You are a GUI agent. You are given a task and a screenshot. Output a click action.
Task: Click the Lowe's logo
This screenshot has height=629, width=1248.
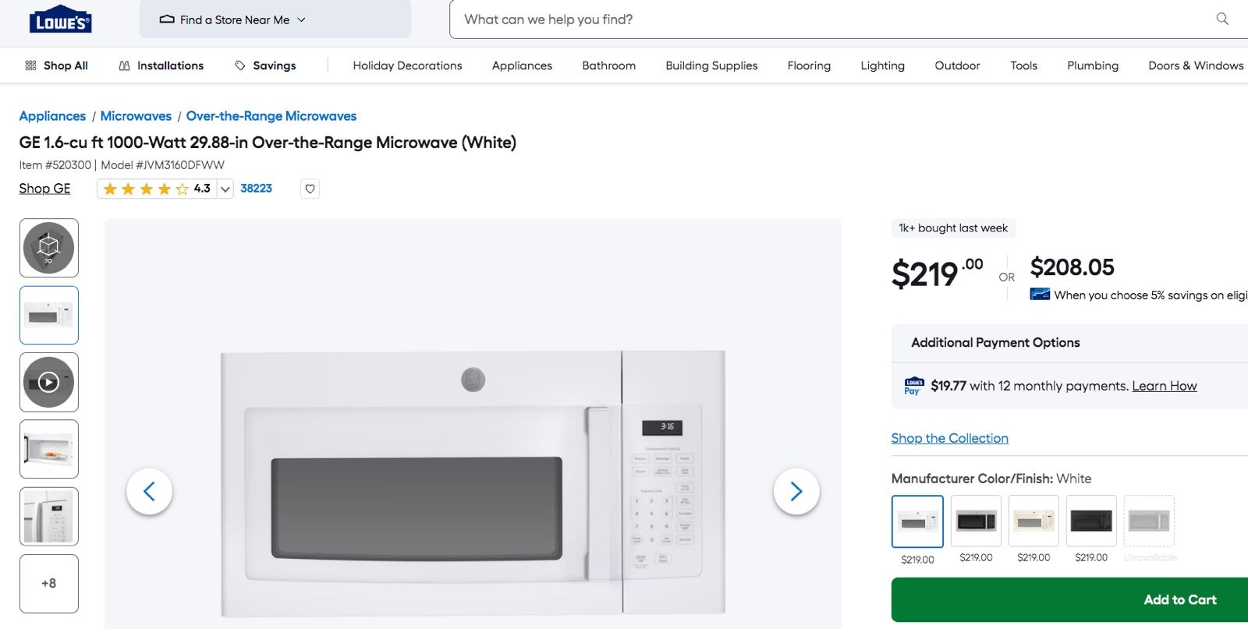coord(59,19)
